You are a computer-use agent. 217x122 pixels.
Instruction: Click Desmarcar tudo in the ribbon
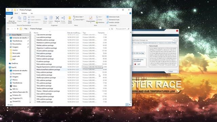pos(113,20)
